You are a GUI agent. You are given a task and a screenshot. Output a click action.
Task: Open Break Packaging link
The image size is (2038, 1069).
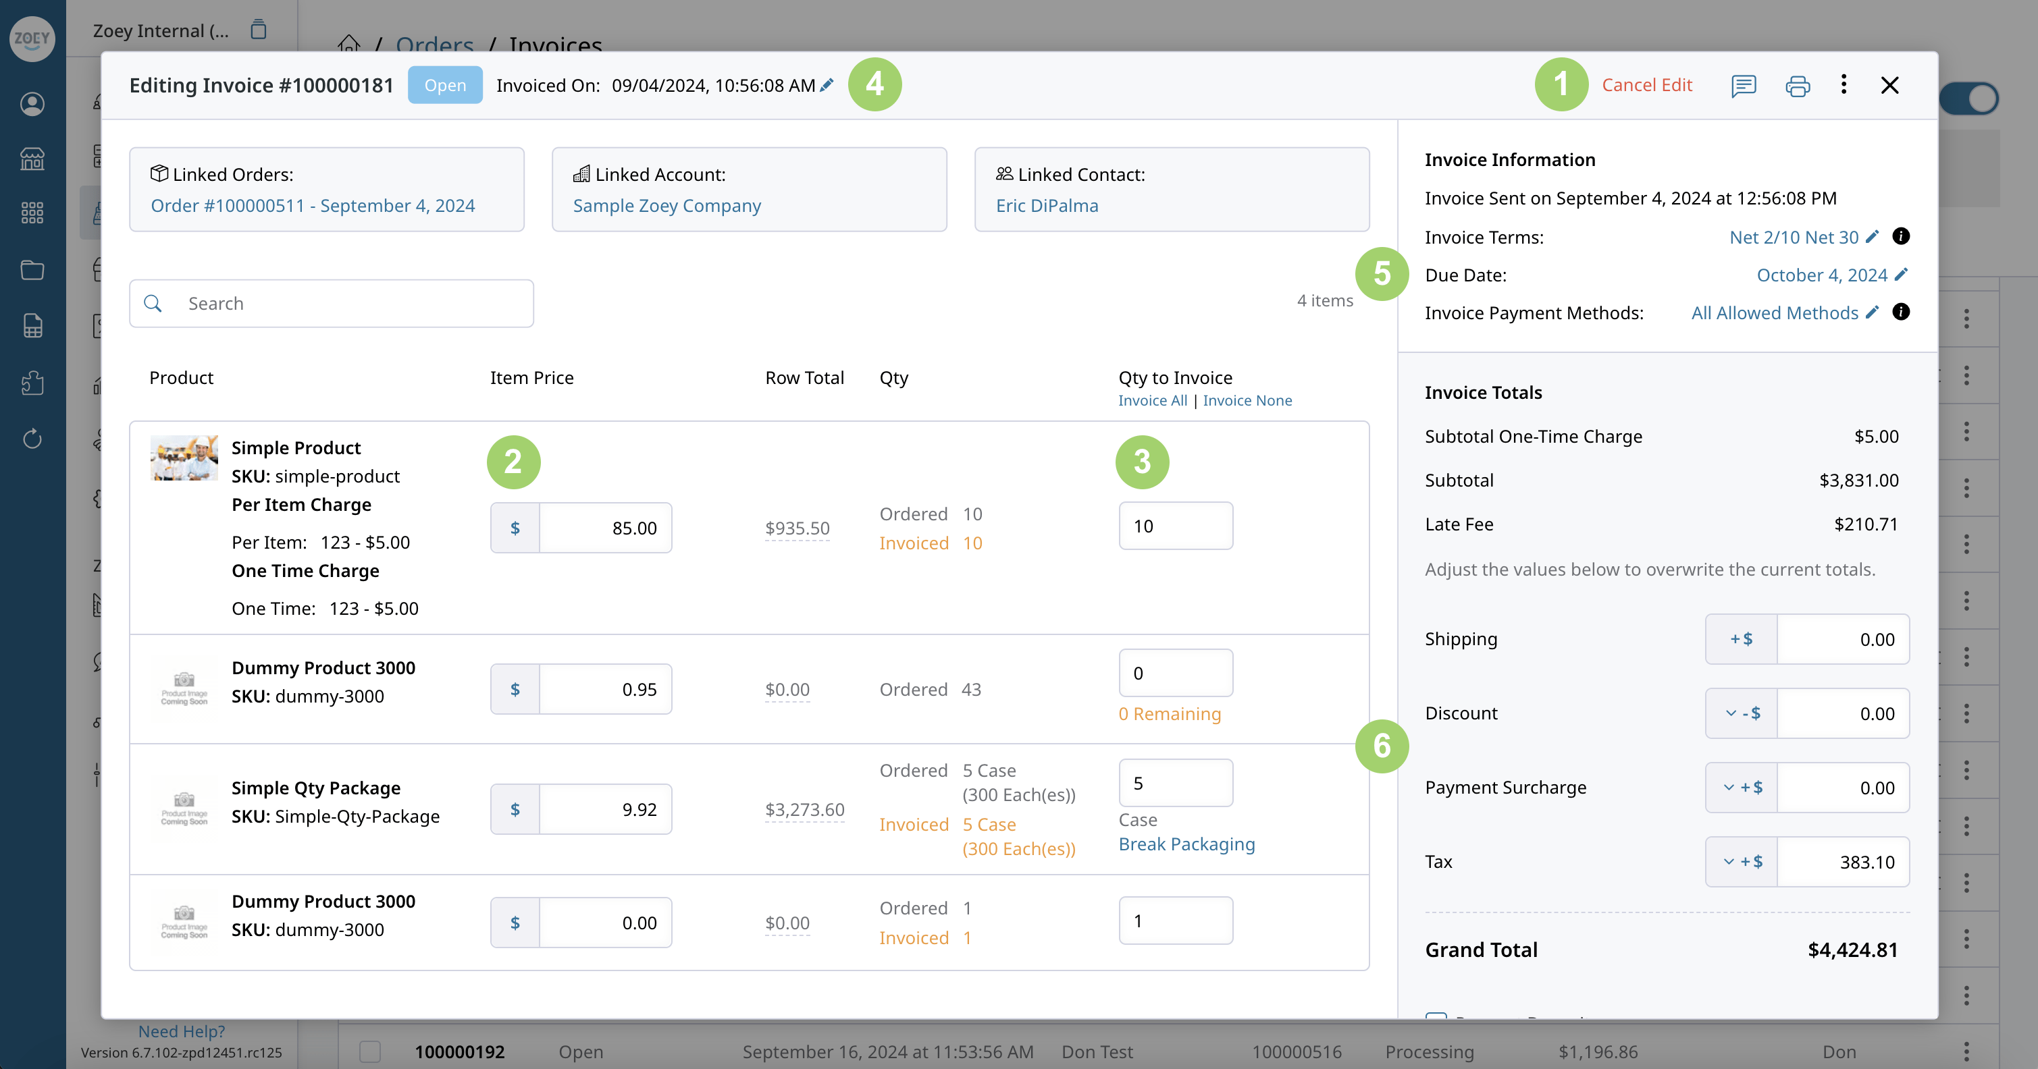coord(1186,844)
